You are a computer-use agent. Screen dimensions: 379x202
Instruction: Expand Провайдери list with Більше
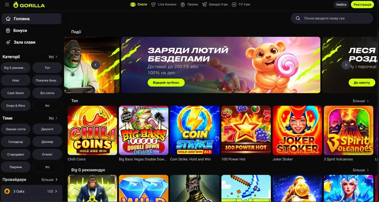coord(50,180)
